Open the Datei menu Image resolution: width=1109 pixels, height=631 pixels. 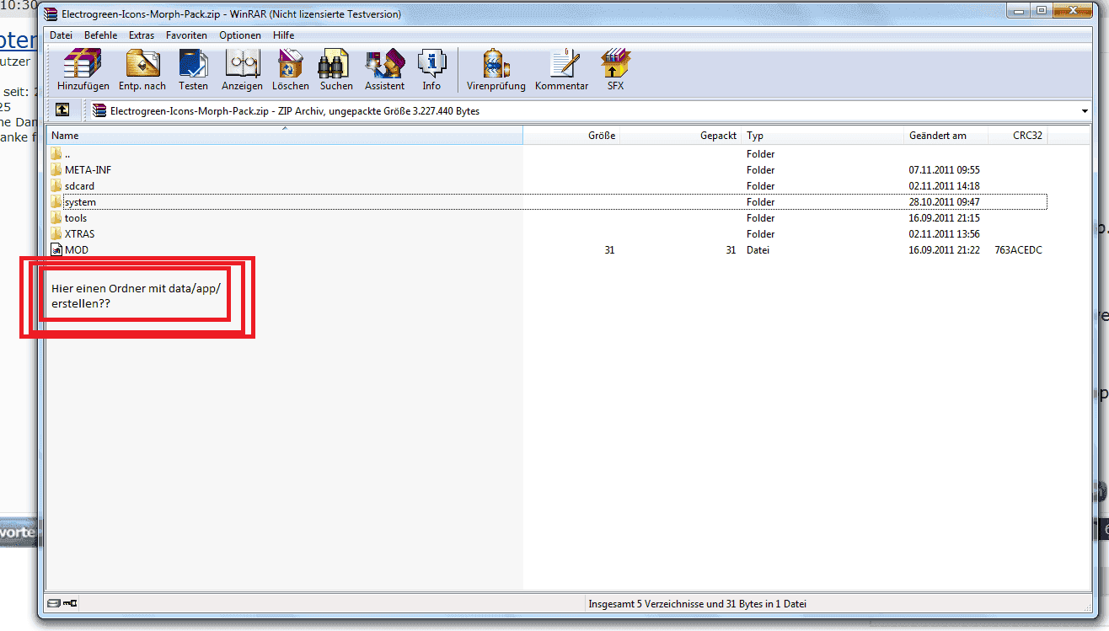62,35
